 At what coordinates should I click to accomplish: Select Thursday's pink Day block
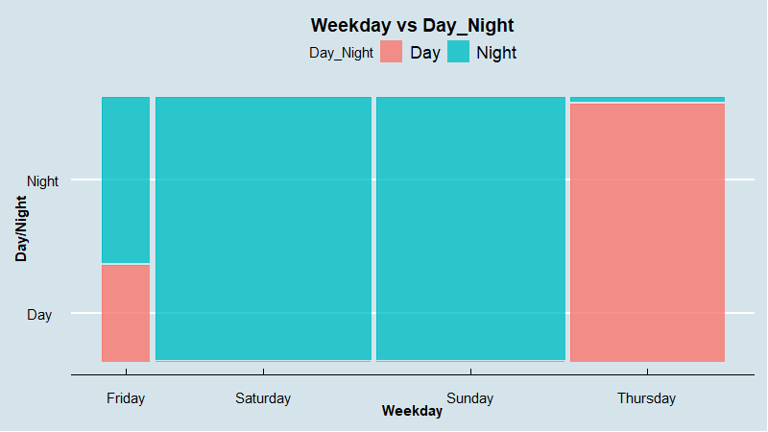tap(647, 232)
